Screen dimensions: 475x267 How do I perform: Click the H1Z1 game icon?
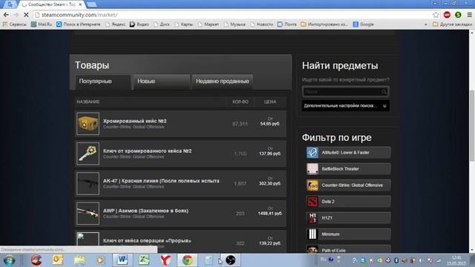click(312, 218)
